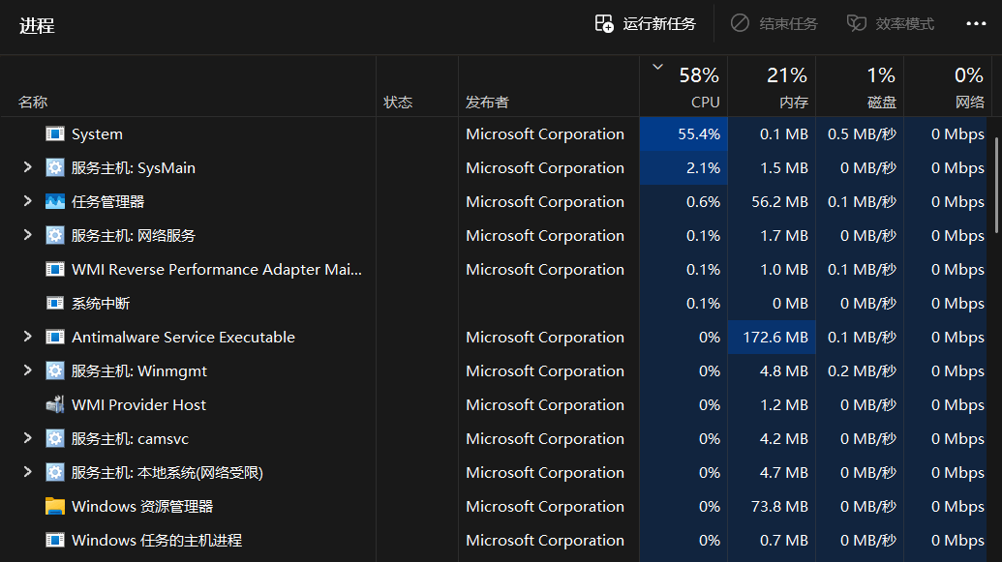Select the System process name
This screenshot has width=1002, height=562.
(x=97, y=134)
